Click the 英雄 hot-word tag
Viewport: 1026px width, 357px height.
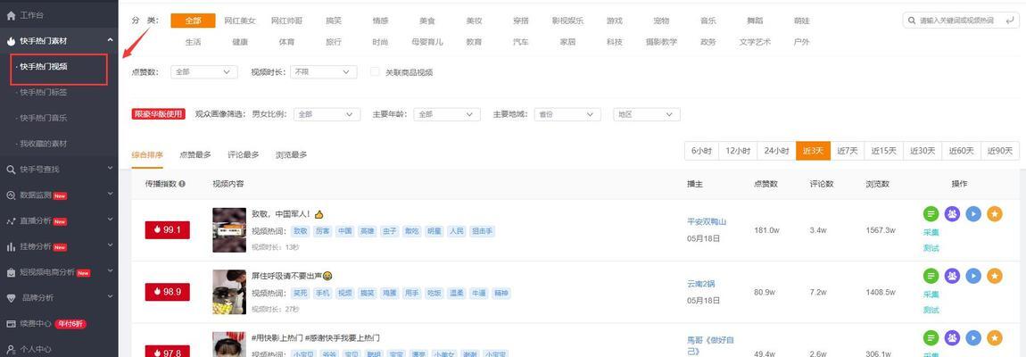tap(367, 231)
